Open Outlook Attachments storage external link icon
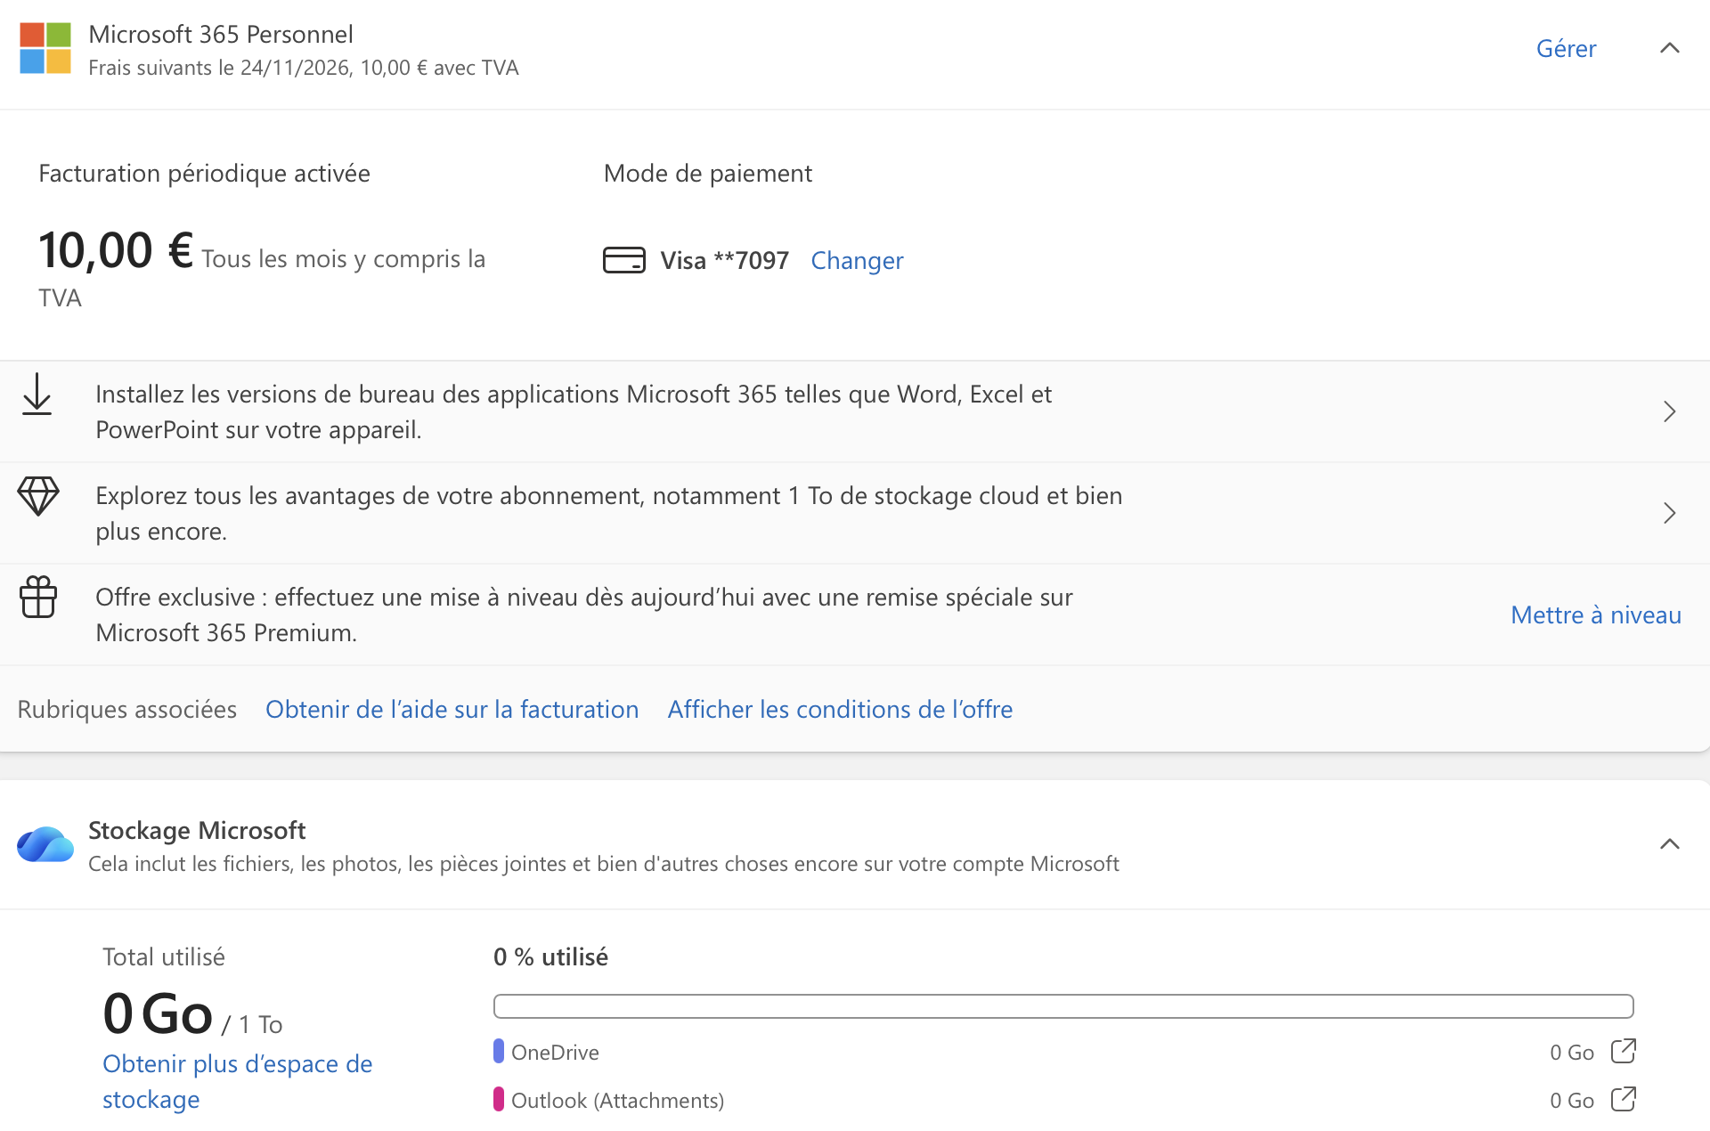Viewport: 1710px width, 1131px height. 1624,1100
